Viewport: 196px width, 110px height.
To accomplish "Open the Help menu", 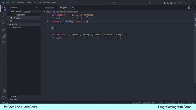I will [54, 3].
